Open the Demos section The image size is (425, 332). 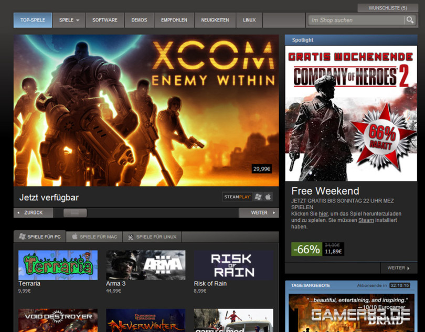[140, 20]
